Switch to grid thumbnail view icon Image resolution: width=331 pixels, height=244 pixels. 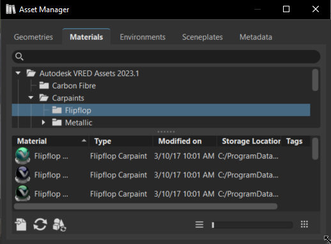tap(304, 224)
